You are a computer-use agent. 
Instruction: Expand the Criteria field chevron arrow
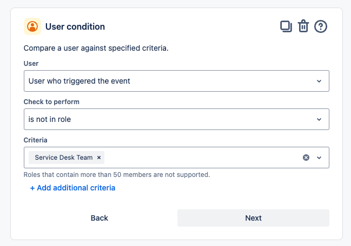tap(319, 158)
